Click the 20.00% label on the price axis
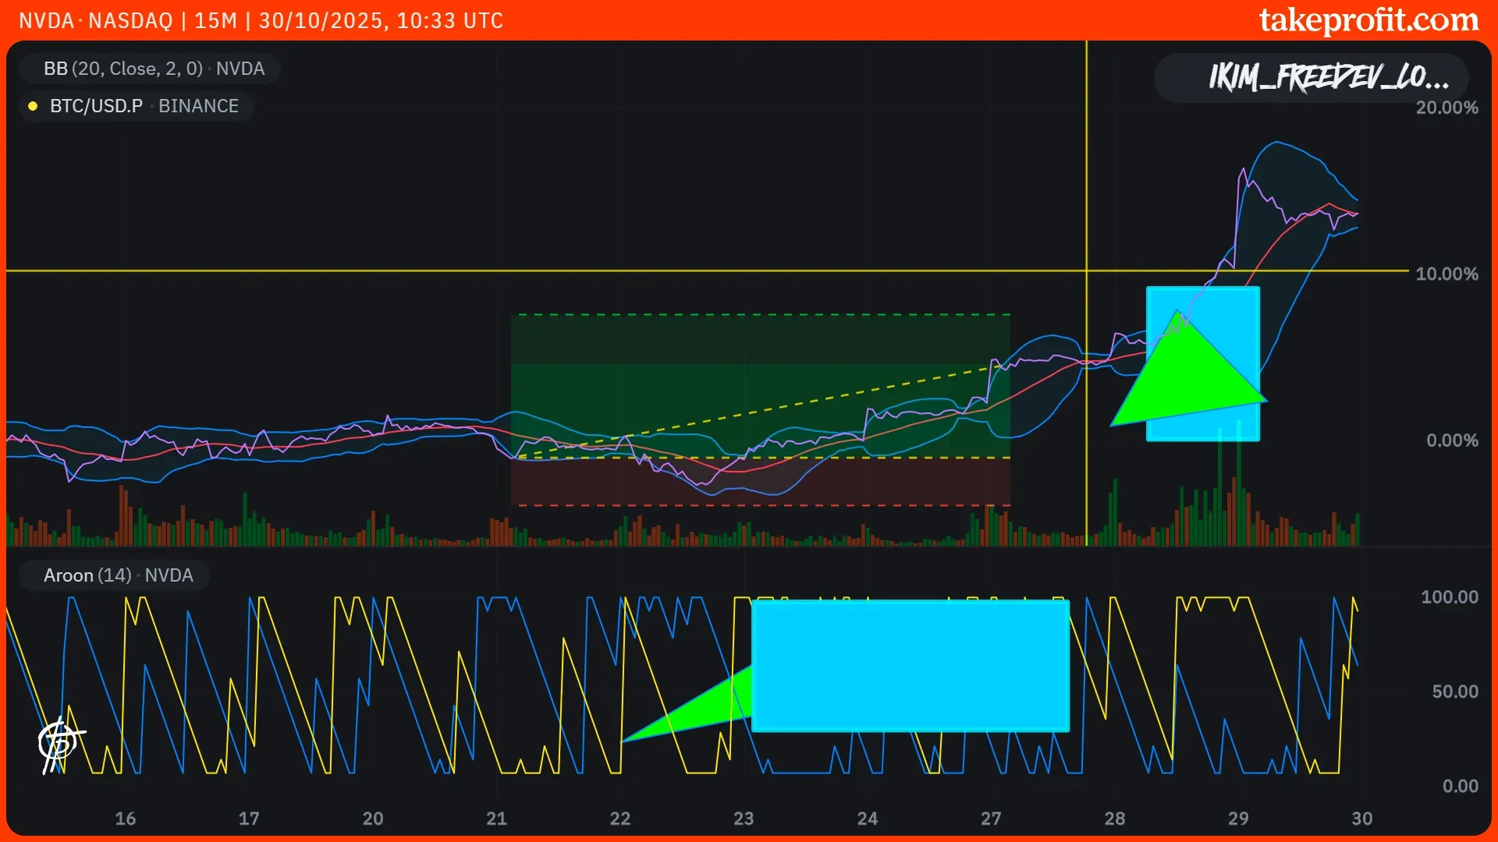Screen dimensions: 1498x842 (x=1446, y=108)
